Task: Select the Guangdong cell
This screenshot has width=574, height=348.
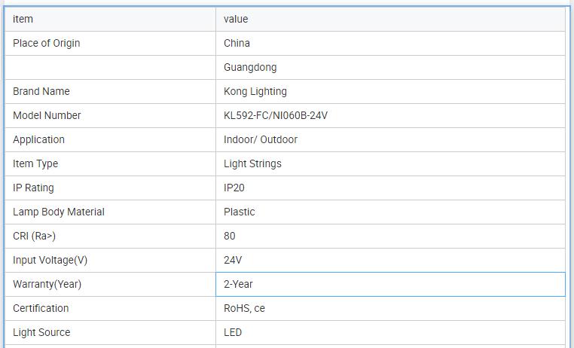Action: click(250, 67)
